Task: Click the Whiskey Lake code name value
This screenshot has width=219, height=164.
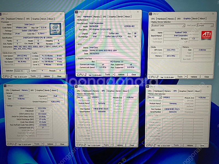Action: [x=21, y=28]
